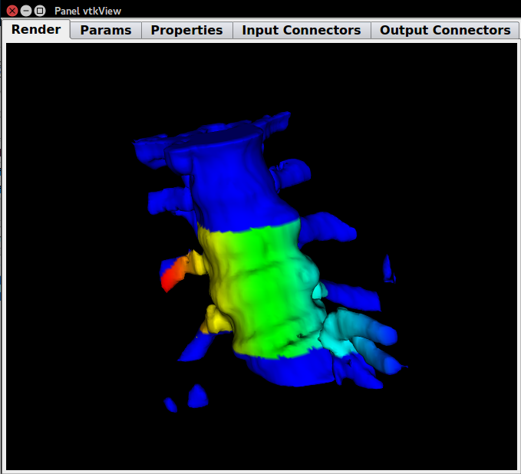521x474 pixels.
Task: Close the Panel vtkView window
Action: (x=12, y=11)
